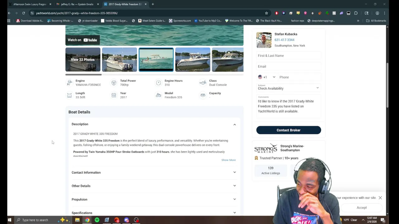The width and height of the screenshot is (399, 224).
Task: Open All Bookmarks folder
Action: 376,21
